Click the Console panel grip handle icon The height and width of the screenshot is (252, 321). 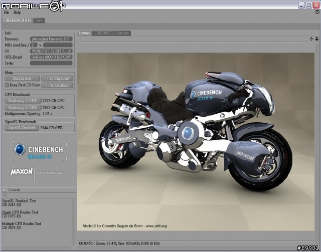click(5, 195)
